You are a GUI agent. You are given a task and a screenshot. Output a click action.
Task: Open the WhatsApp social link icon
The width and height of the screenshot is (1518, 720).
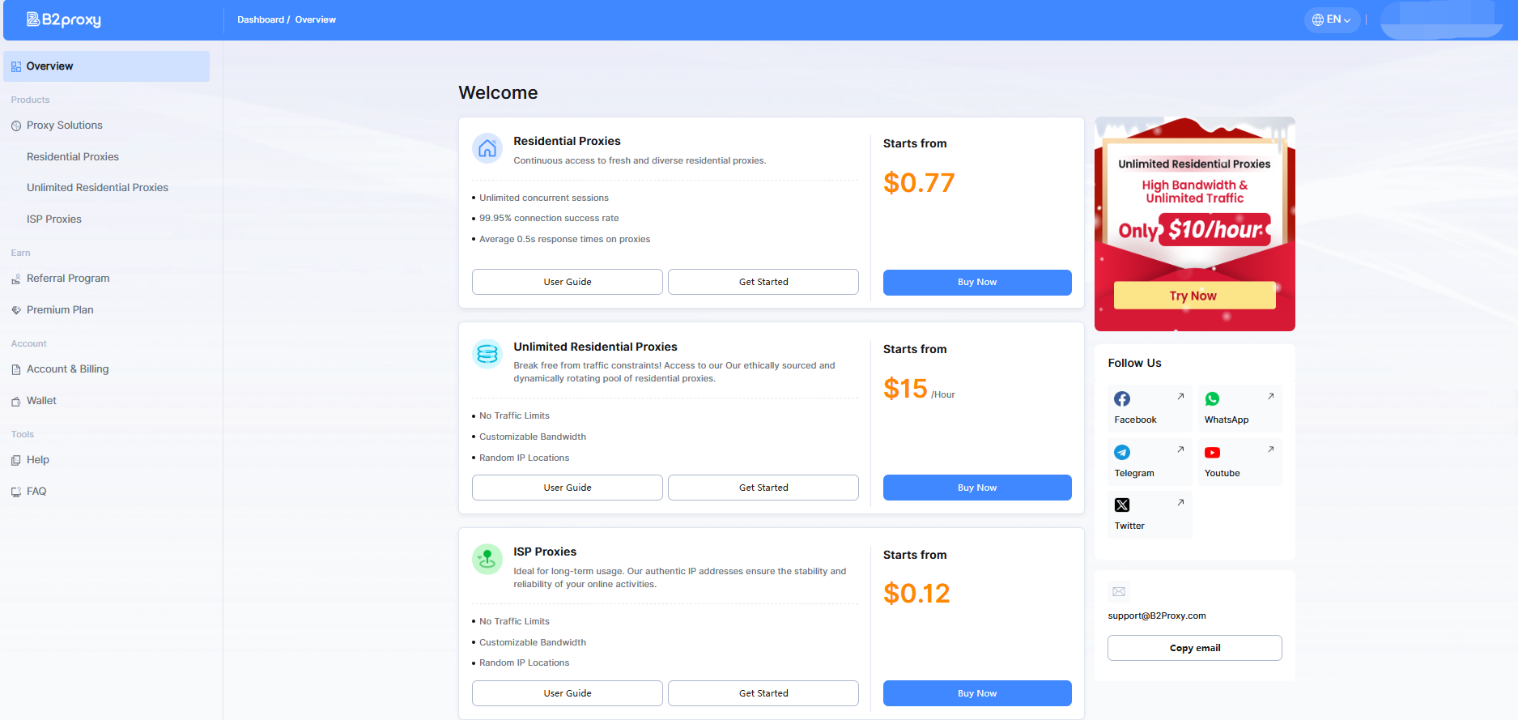(1212, 399)
